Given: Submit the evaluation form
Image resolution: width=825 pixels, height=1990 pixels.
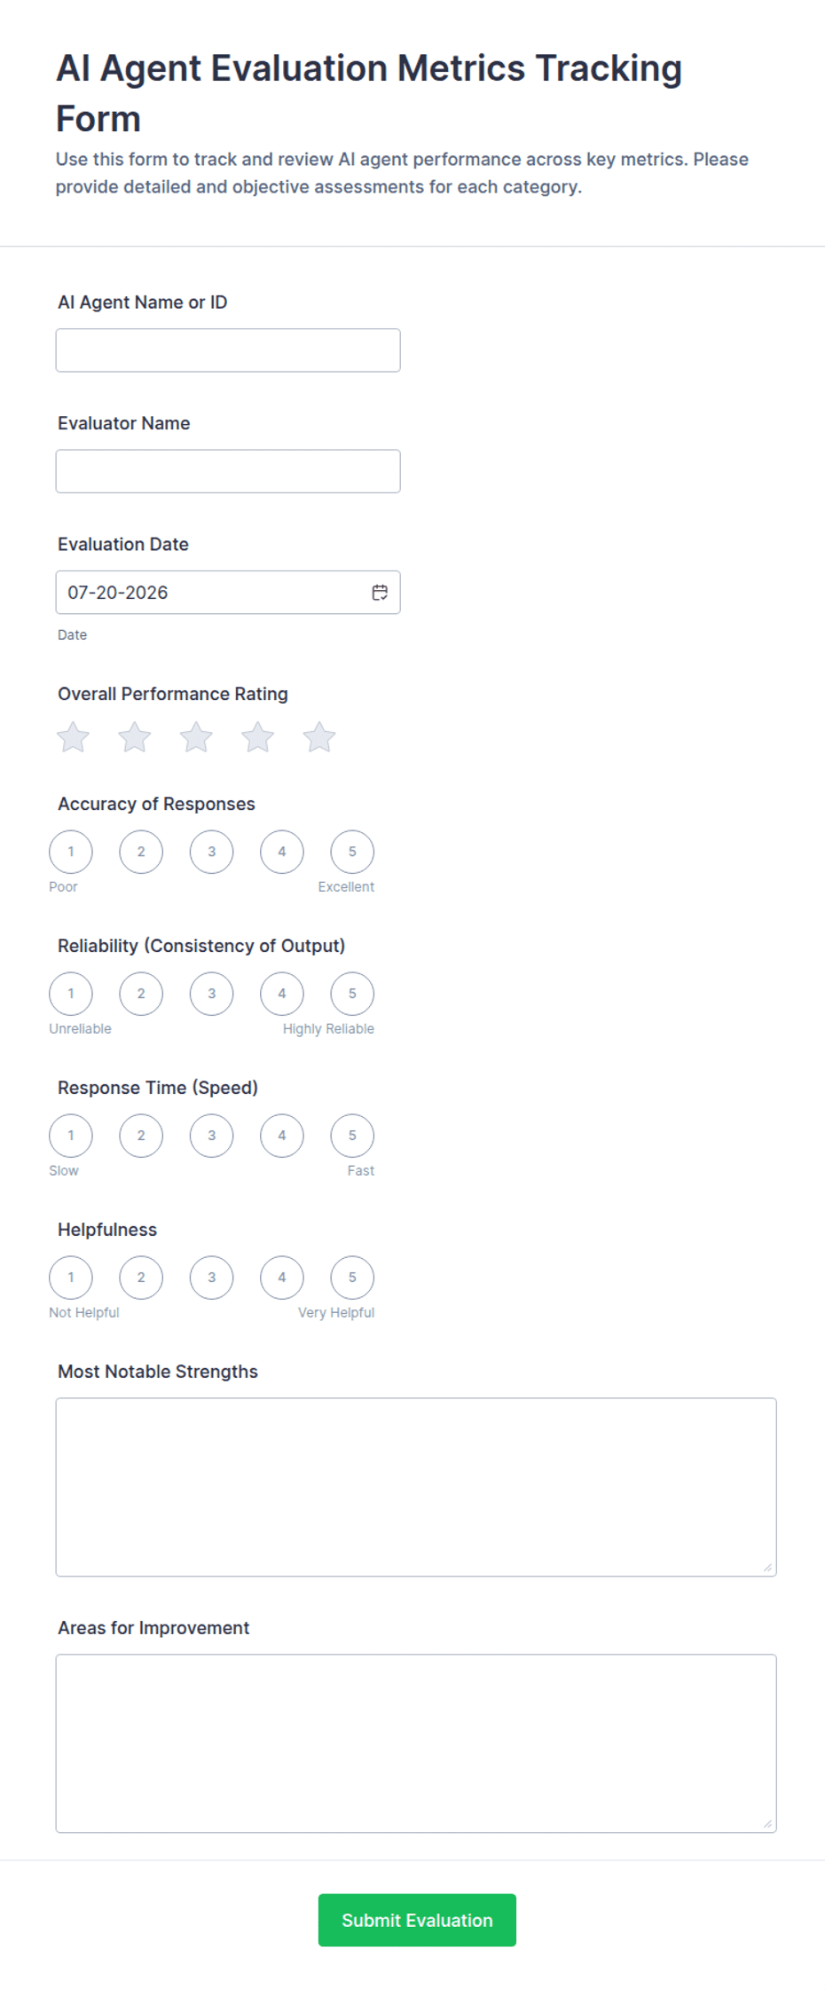Looking at the screenshot, I should [x=417, y=1920].
